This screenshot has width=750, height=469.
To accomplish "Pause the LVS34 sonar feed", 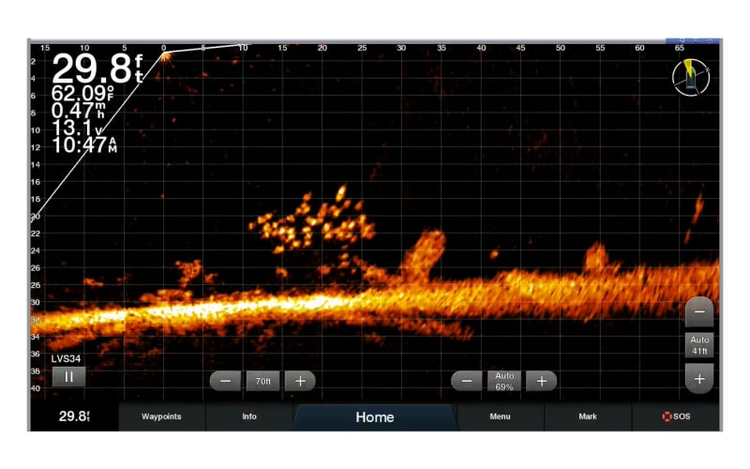I will point(68,377).
